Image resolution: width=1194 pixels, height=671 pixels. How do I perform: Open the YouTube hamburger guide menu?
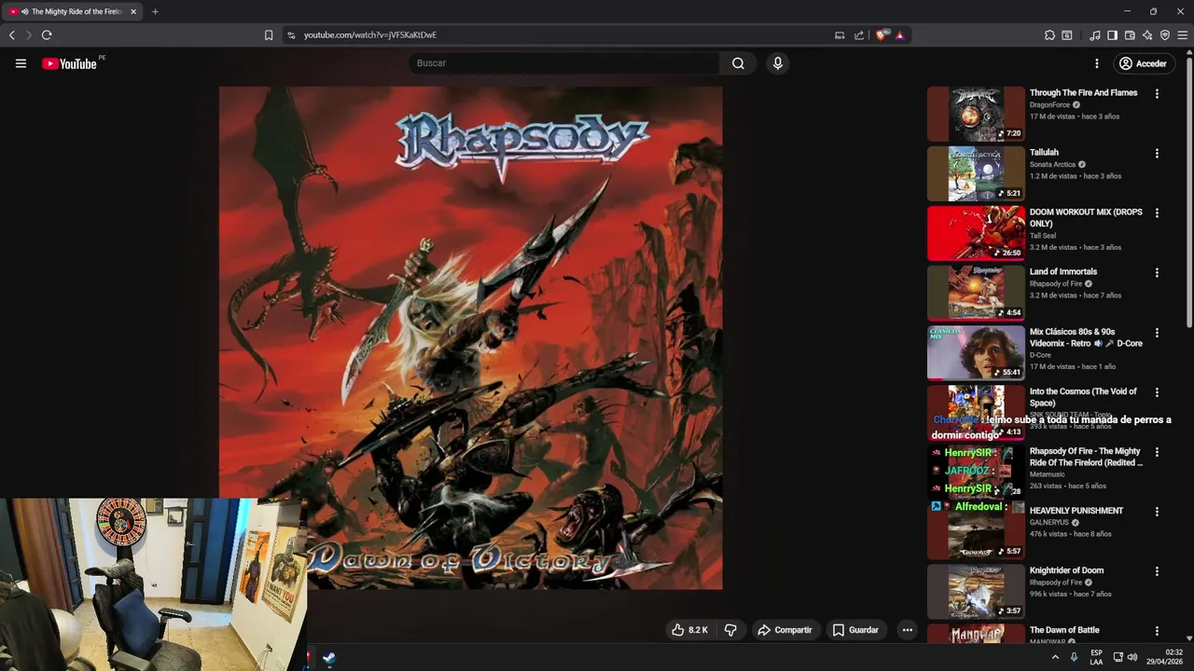click(x=21, y=63)
